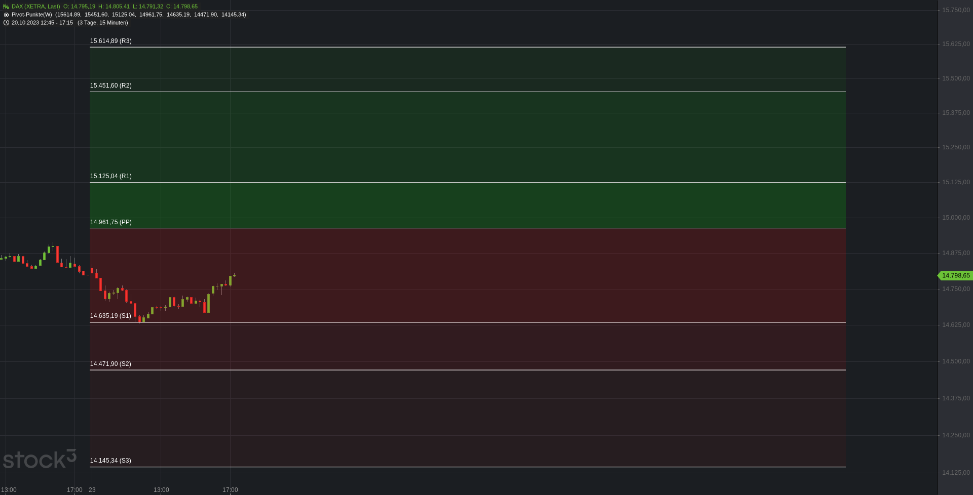973x495 pixels.
Task: Open the DAX (XETRA, Last) legend label
Action: pos(36,7)
